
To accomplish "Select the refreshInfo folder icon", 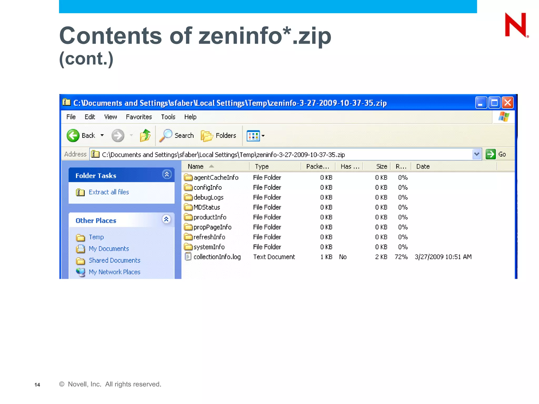I will click(x=188, y=237).
